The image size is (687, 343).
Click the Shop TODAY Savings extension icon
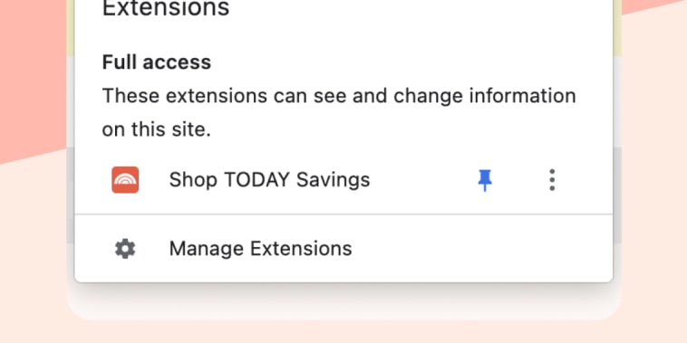point(125,180)
